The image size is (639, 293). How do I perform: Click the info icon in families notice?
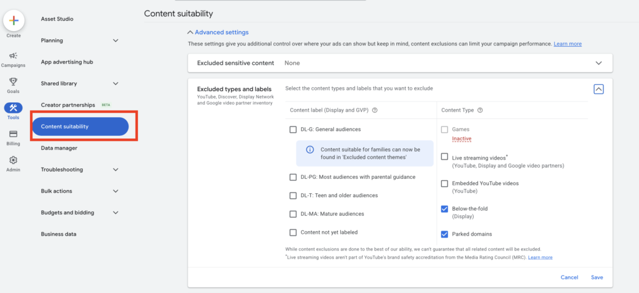(310, 150)
